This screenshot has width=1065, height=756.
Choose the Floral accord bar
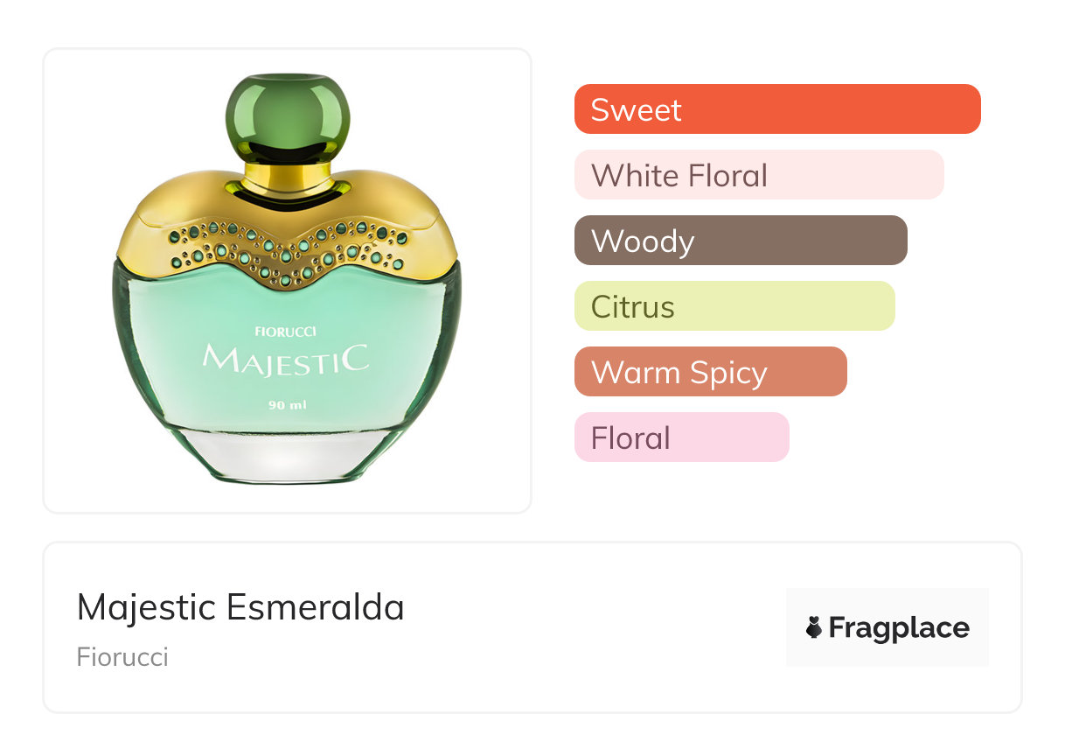pyautogui.click(x=682, y=437)
